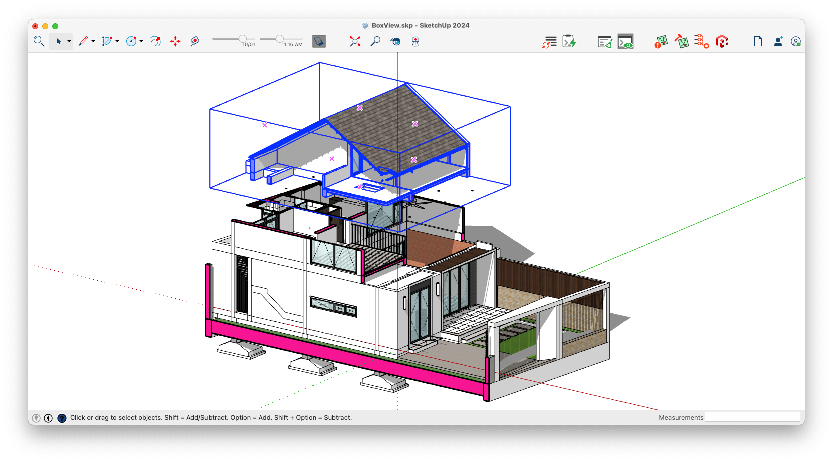This screenshot has width=833, height=462.
Task: Select the arrow Select tool
Action: point(58,41)
